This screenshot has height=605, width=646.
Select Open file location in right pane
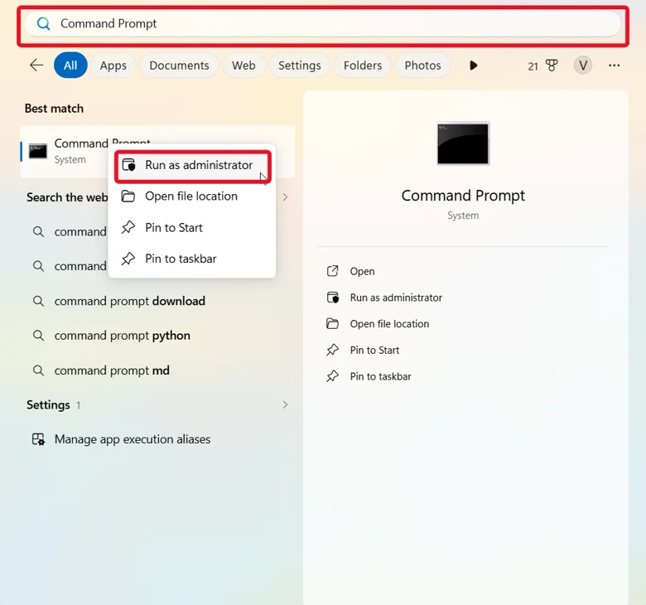(389, 324)
